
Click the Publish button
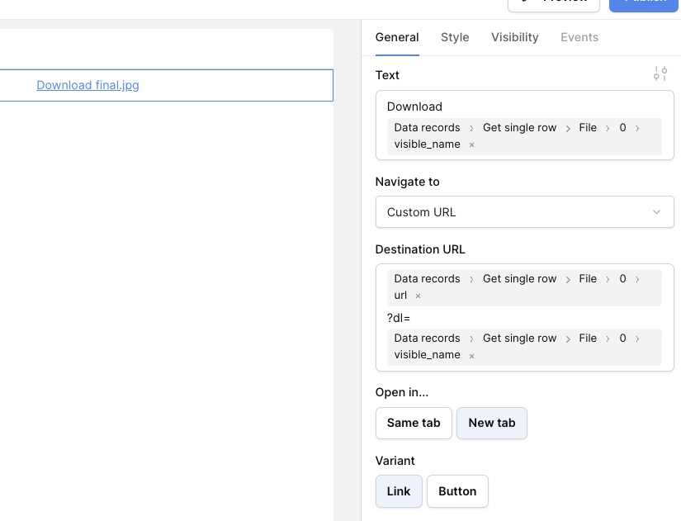pos(644,3)
